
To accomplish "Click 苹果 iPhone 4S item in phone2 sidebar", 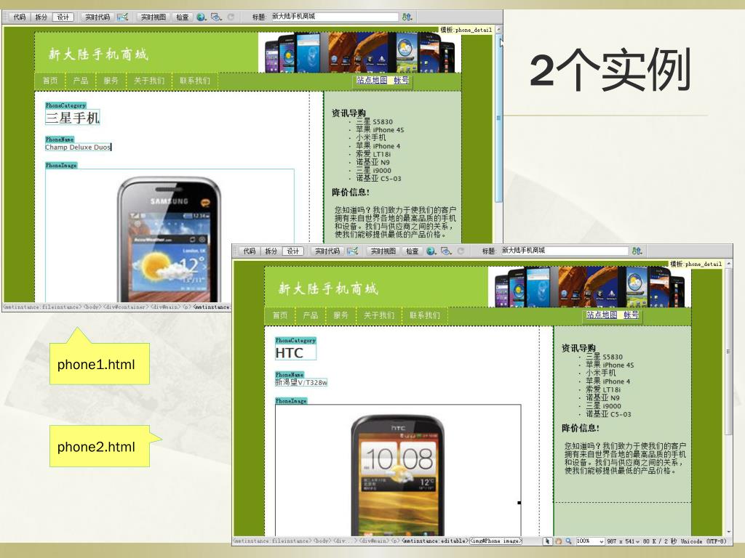I will click(610, 365).
